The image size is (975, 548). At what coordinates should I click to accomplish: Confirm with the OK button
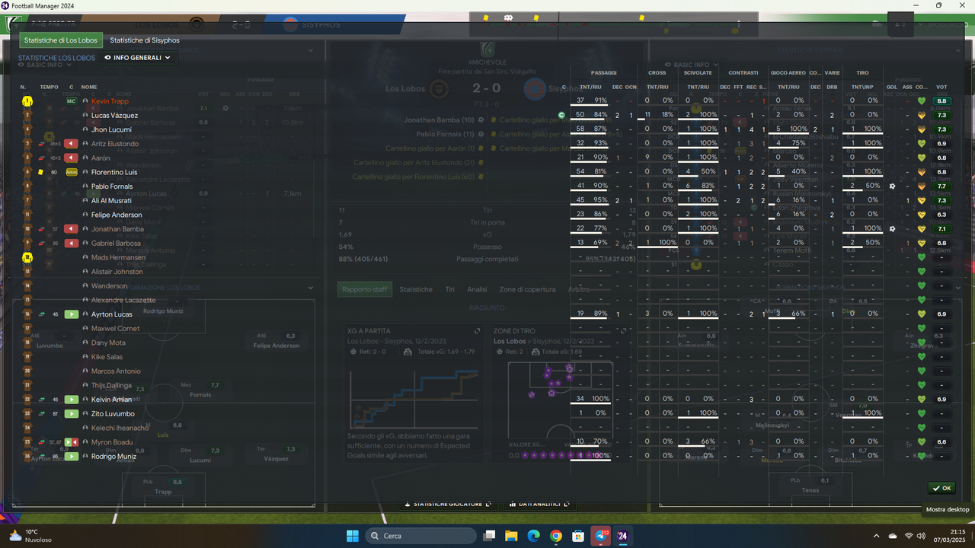click(x=941, y=488)
